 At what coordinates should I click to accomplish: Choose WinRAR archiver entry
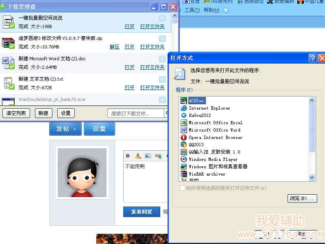coord(207,174)
